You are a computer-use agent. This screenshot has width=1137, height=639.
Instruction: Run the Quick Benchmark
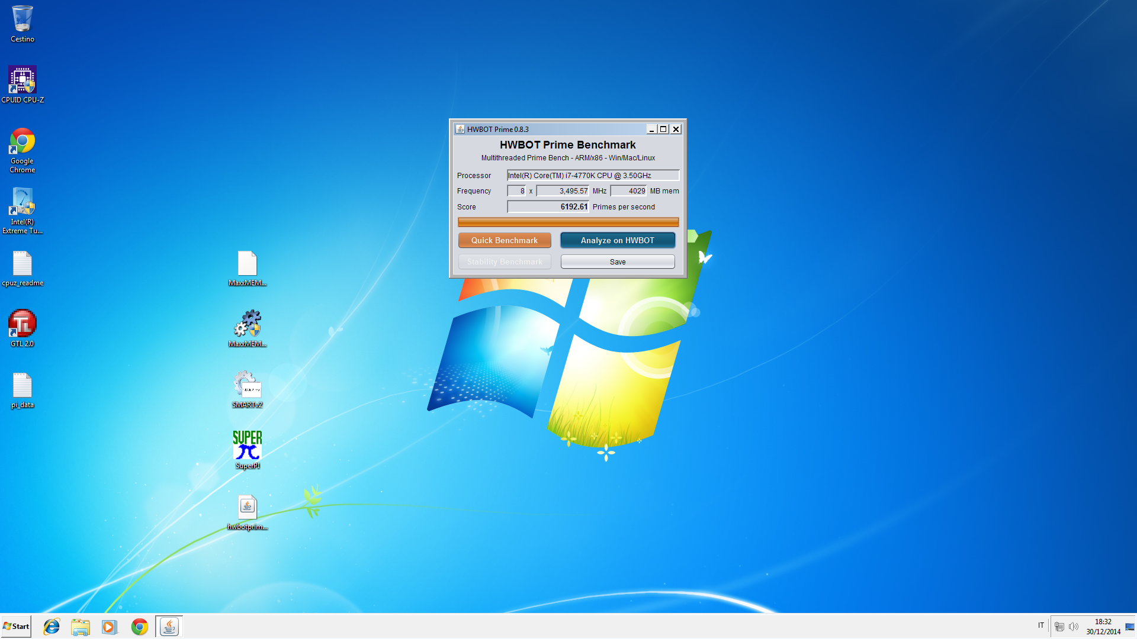click(505, 240)
